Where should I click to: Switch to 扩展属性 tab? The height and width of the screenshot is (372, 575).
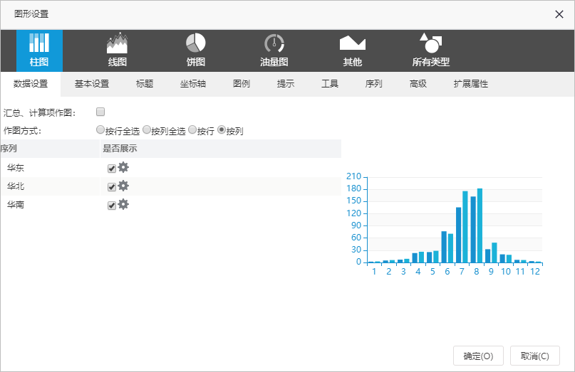point(471,84)
